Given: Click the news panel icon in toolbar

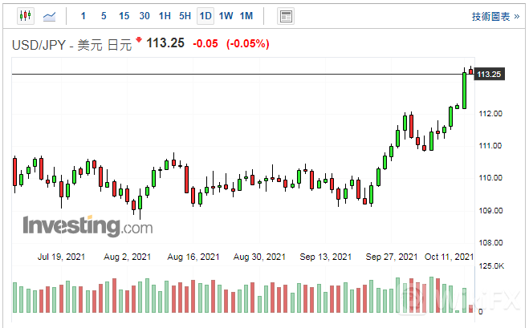Looking at the screenshot, I should point(285,16).
